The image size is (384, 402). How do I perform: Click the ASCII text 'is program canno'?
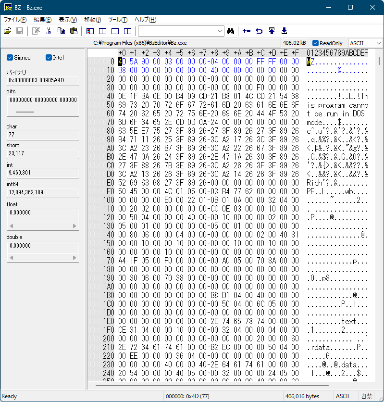click(x=337, y=105)
